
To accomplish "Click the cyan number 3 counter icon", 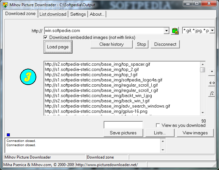I will [28, 77].
